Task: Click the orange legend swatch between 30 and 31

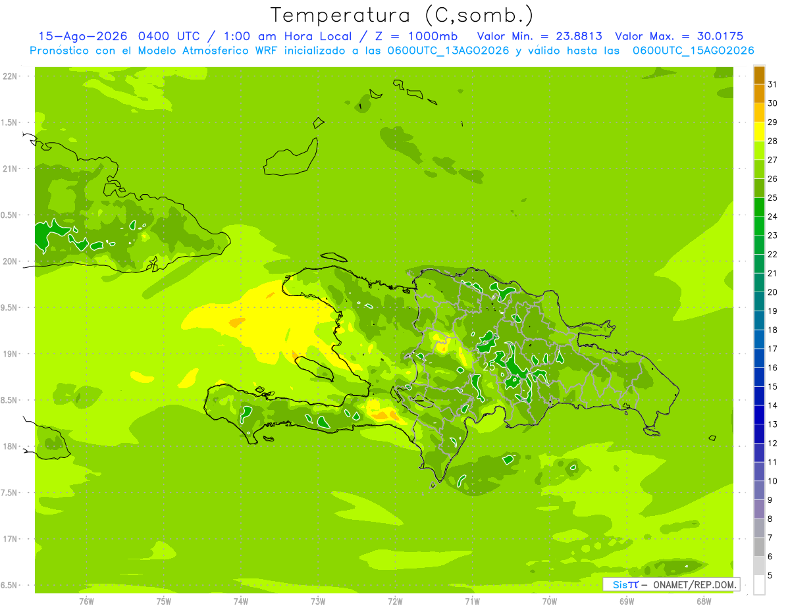Action: click(759, 94)
